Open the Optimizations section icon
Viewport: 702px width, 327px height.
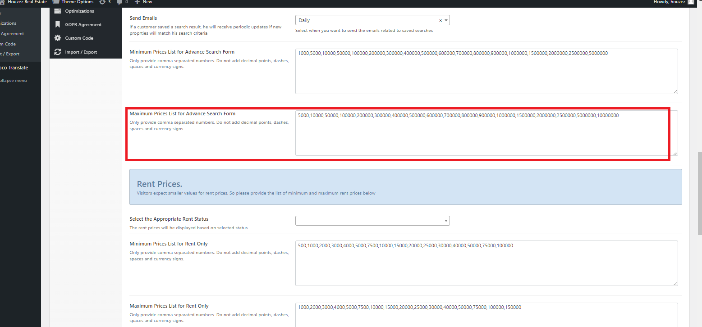[57, 11]
